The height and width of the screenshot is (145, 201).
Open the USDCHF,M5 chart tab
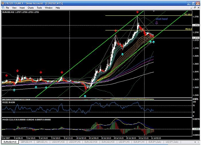click(x=75, y=142)
